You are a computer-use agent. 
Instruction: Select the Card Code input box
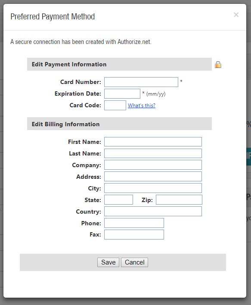click(x=115, y=105)
